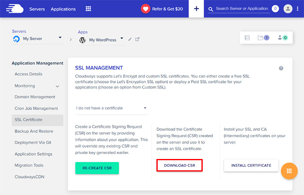The width and height of the screenshot is (304, 195).
Task: Open the apps grid icon in navbar
Action: tap(88, 9)
